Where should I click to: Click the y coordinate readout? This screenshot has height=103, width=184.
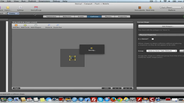pyautogui.click(x=128, y=88)
